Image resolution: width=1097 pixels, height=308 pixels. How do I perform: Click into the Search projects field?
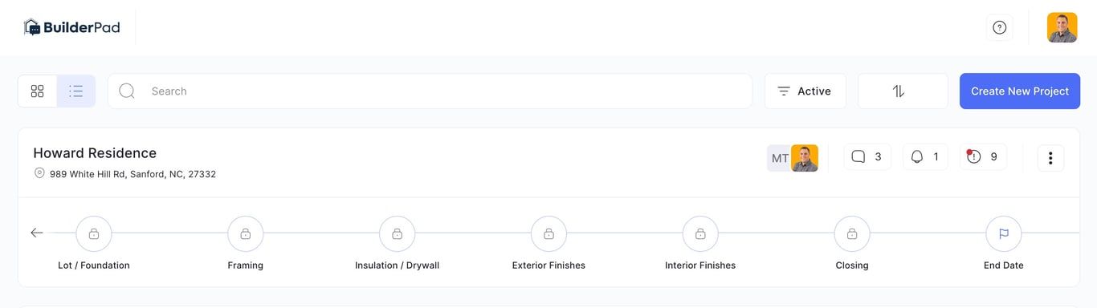click(430, 91)
